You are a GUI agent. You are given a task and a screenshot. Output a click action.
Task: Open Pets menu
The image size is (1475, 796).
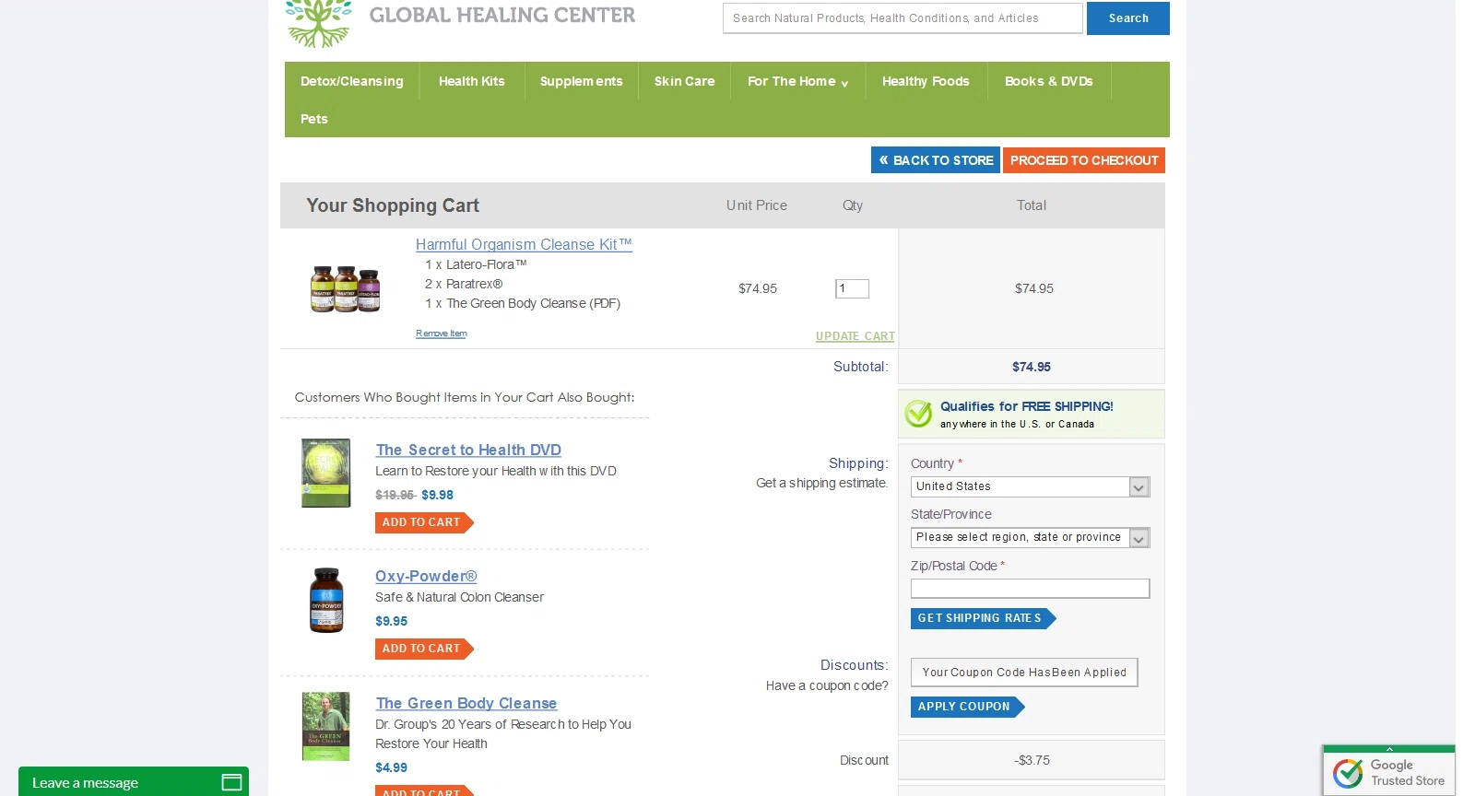coord(314,119)
